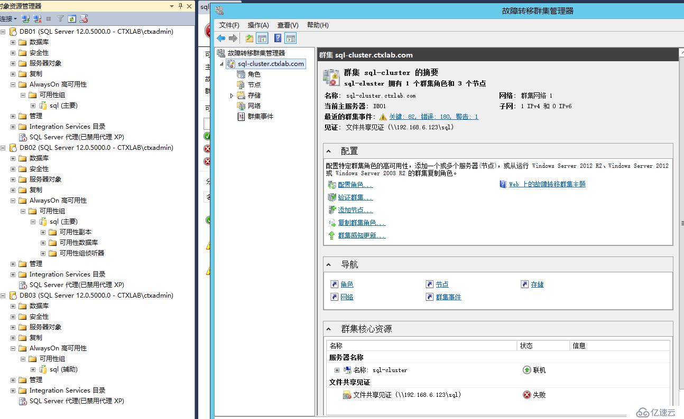
Task: Open the 文件(F) menu
Action: tap(229, 25)
